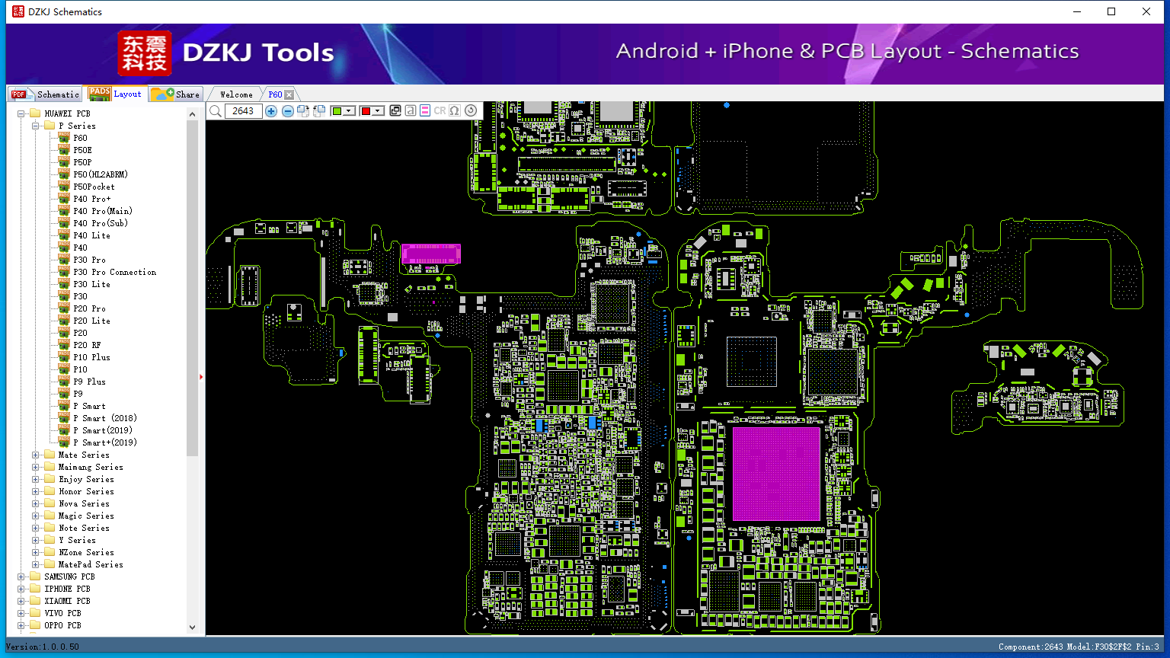Screen dimensions: 1170x658
Task: Switch to the Layout tab
Action: 115,94
